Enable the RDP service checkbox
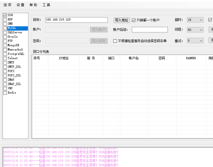213x167 pixels. click(x=5, y=20)
